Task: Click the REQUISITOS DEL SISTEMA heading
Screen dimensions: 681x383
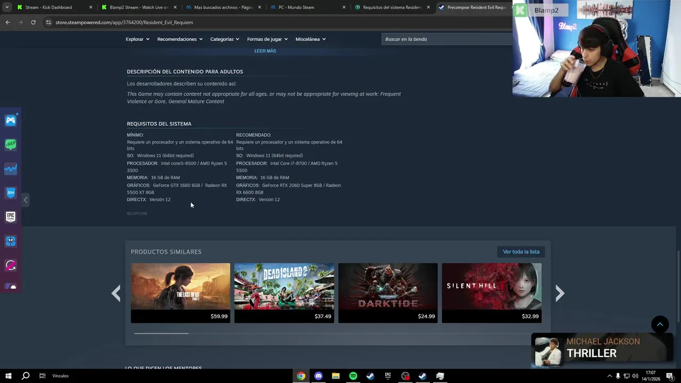Action: [159, 124]
